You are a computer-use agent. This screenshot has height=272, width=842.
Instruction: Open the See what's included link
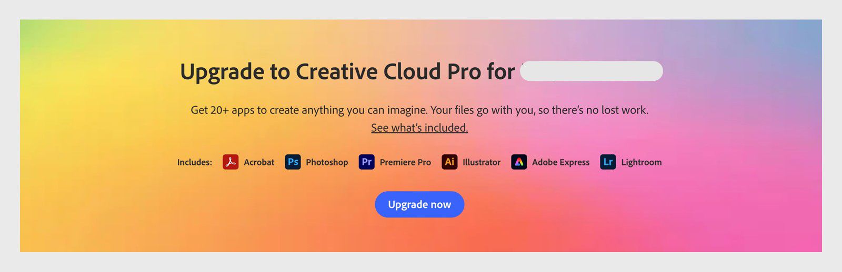(419, 128)
